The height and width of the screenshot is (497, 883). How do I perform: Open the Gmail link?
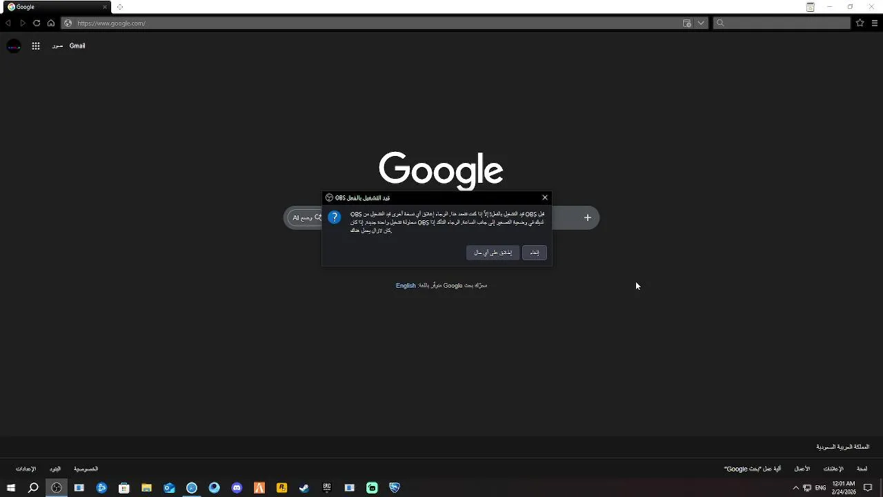tap(77, 46)
